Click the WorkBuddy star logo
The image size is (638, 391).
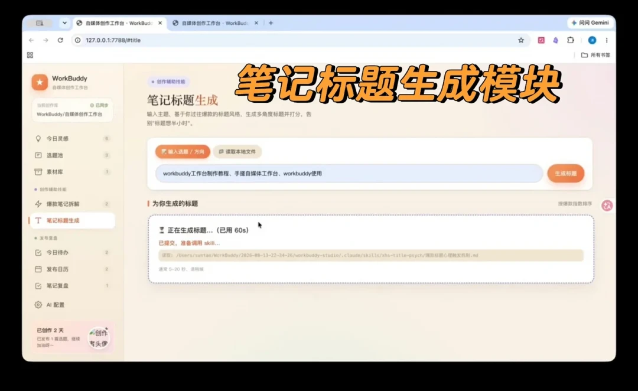40,82
